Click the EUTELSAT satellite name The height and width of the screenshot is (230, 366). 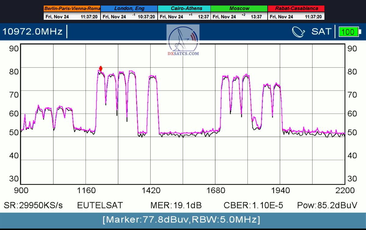click(x=100, y=205)
